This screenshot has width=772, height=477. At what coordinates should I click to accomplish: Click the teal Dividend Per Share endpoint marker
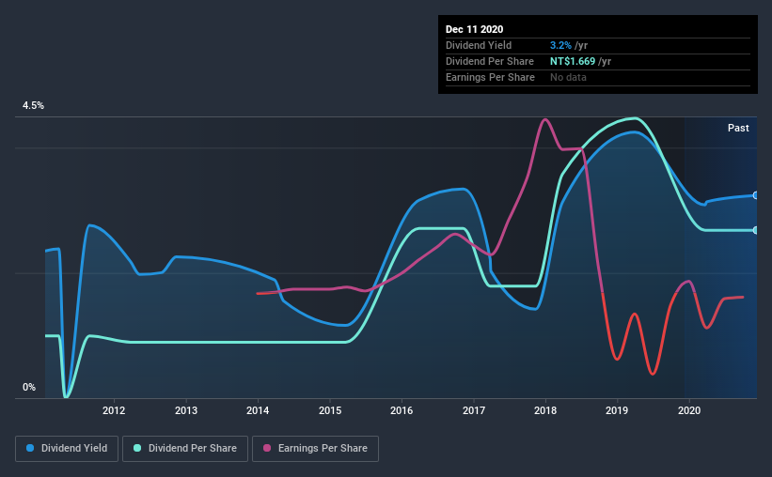tap(755, 230)
